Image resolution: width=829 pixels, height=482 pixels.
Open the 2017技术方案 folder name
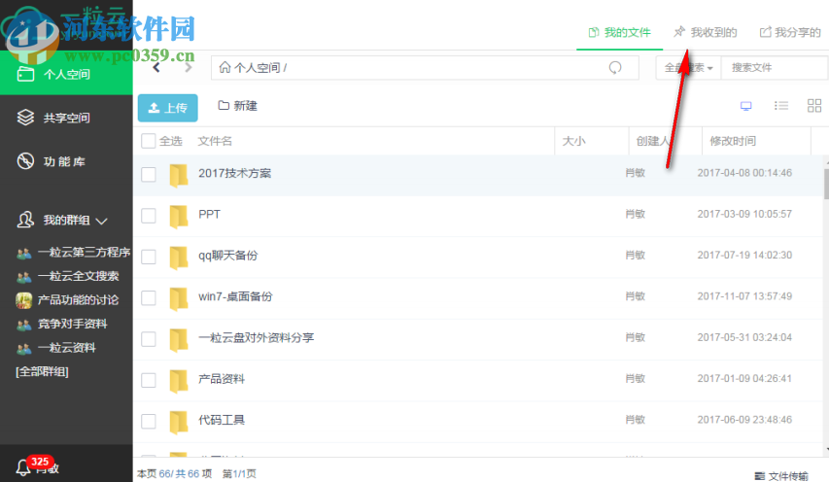[235, 173]
